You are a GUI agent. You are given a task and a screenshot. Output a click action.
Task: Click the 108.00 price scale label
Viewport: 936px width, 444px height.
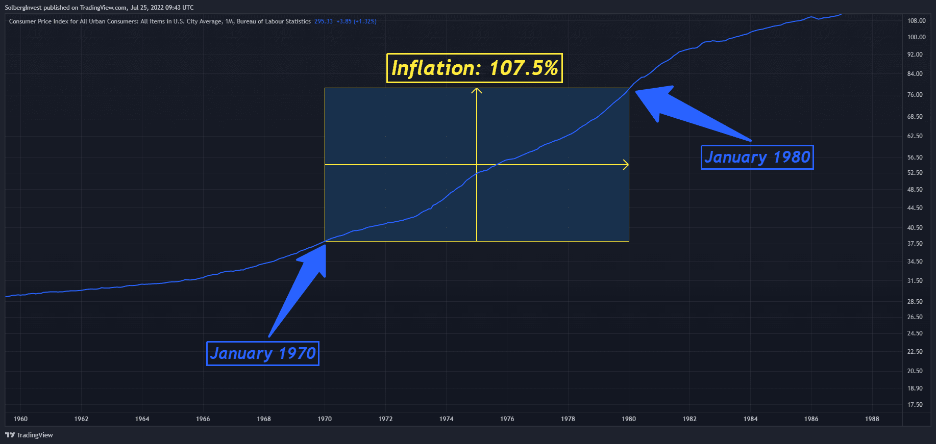[x=917, y=21]
